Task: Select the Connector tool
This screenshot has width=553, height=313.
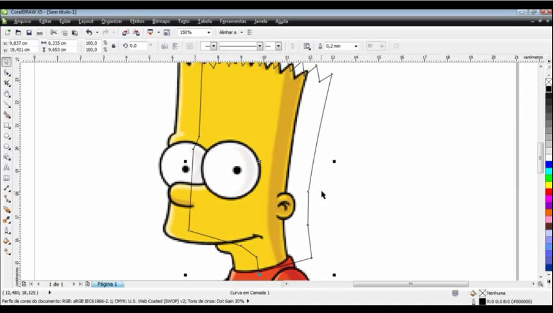Action: [6, 199]
